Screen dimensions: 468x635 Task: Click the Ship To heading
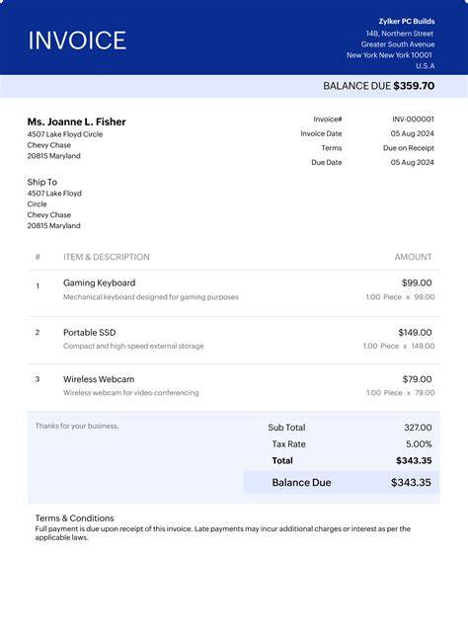click(x=42, y=183)
